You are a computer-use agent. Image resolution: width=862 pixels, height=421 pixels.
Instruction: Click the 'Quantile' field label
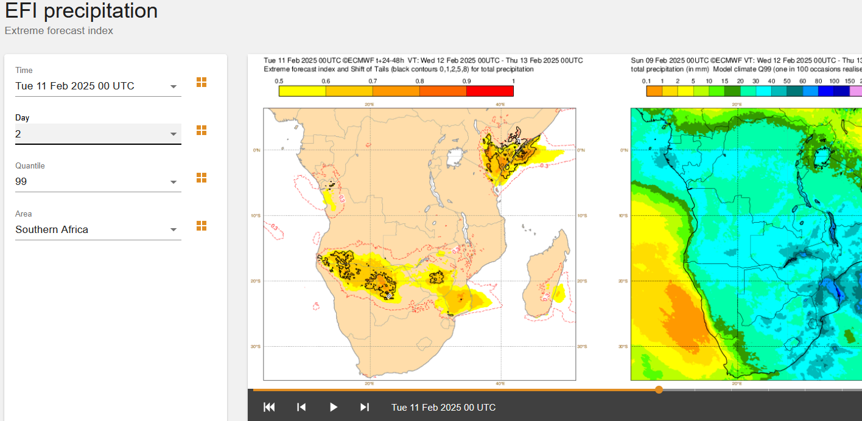coord(30,165)
